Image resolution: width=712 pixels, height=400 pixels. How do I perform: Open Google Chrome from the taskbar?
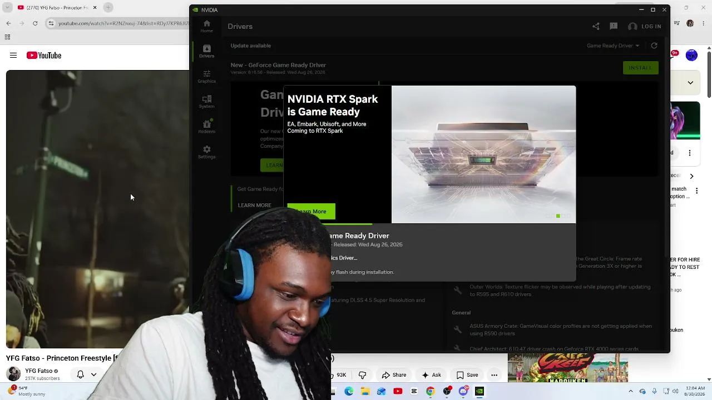point(430,391)
